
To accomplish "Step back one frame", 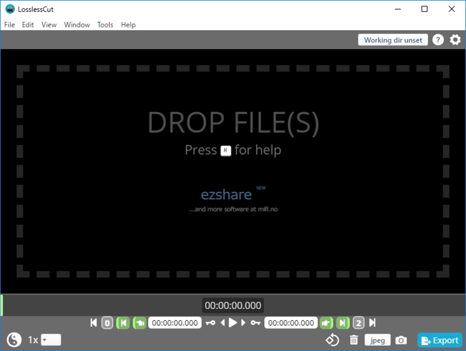I will [223, 323].
